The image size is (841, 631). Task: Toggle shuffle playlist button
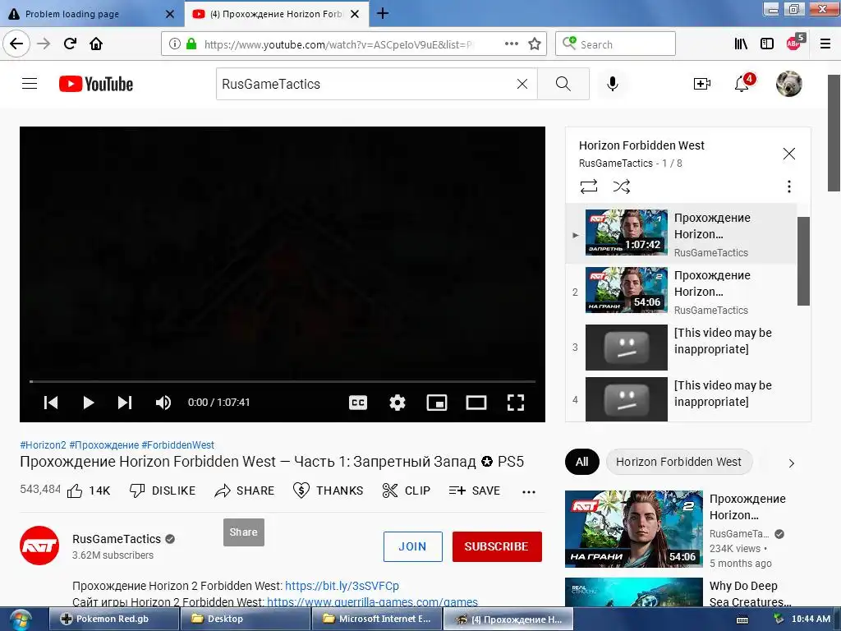click(x=621, y=187)
